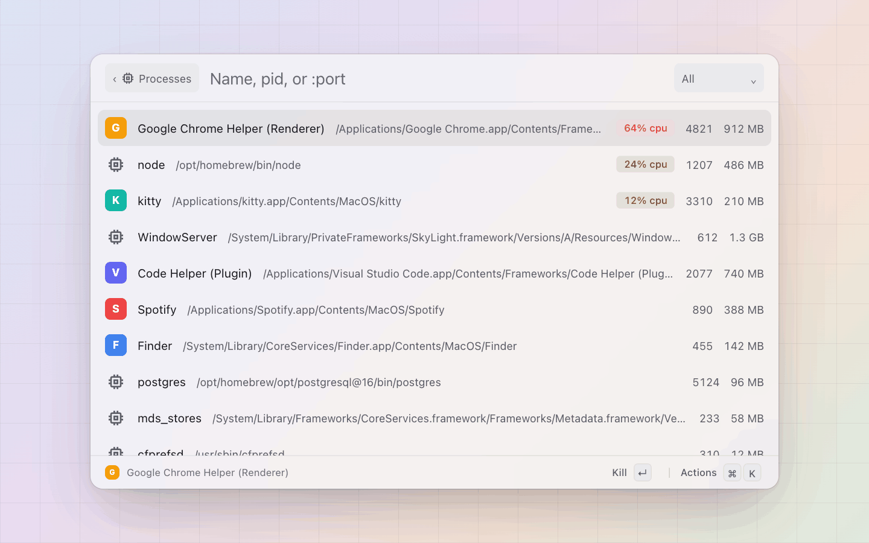Click the purple Code Helper icon
This screenshot has height=543, width=869.
(116, 273)
